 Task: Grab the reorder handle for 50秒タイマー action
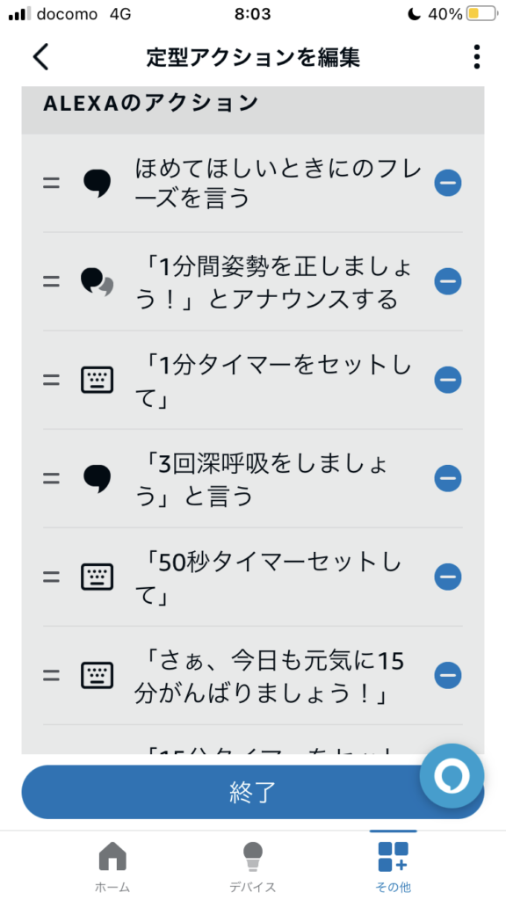(x=51, y=577)
